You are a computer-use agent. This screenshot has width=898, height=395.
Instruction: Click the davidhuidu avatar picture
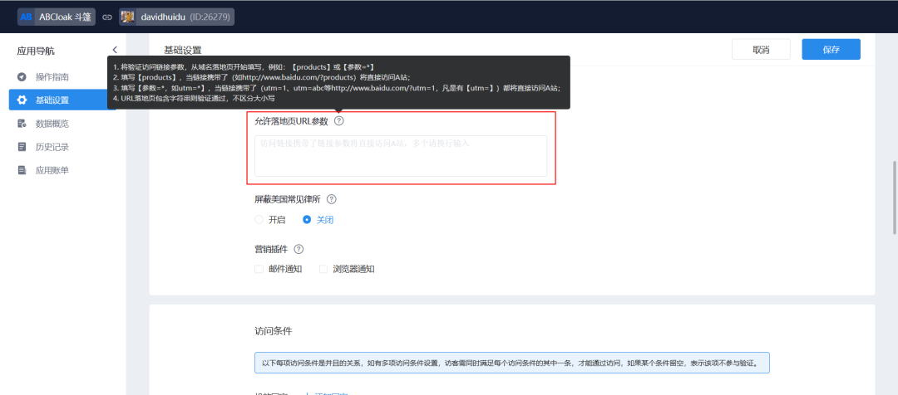point(128,17)
